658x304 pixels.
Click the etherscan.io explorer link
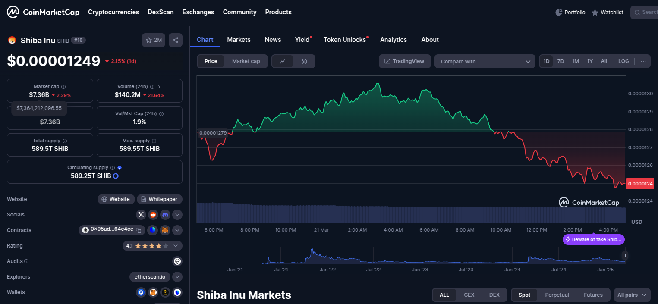point(150,277)
